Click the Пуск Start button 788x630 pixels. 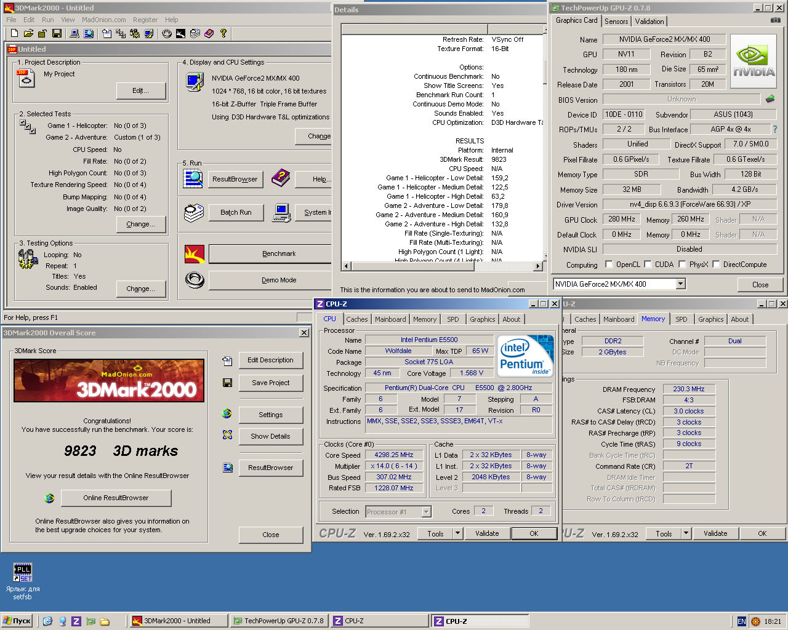pos(17,621)
